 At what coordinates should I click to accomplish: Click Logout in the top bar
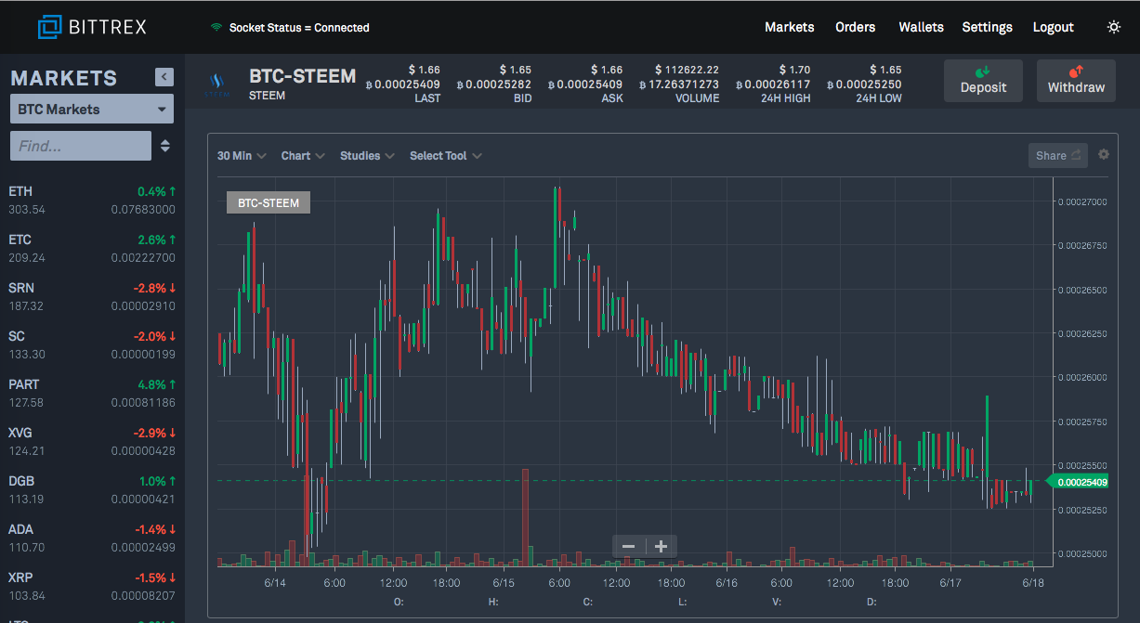[x=1054, y=27]
